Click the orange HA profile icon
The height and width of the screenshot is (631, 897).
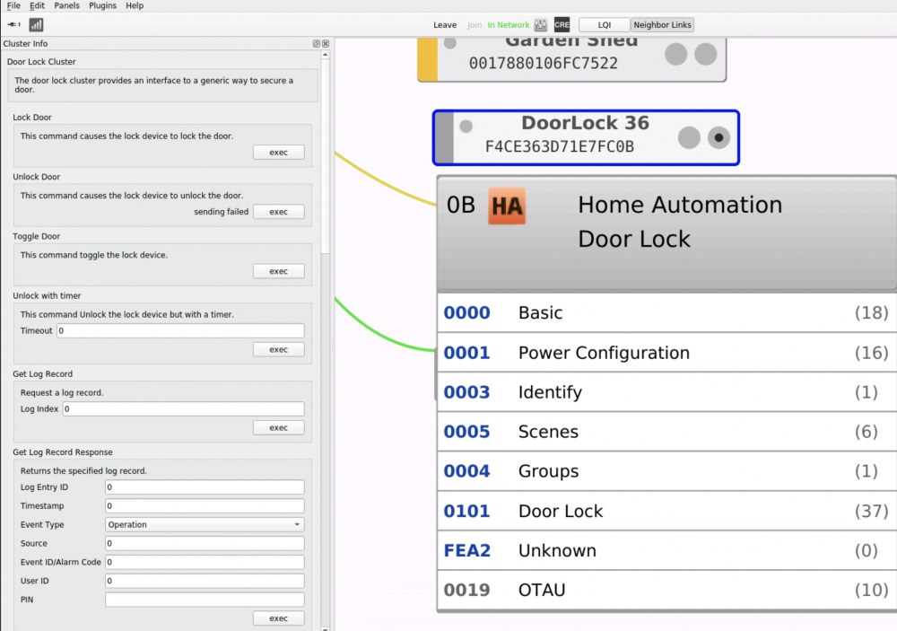pos(507,206)
